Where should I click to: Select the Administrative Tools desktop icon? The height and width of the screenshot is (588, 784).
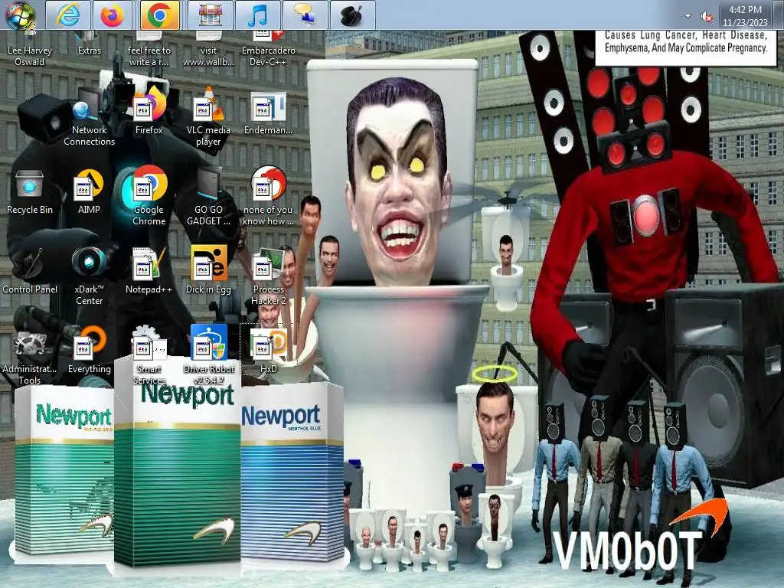(x=30, y=356)
